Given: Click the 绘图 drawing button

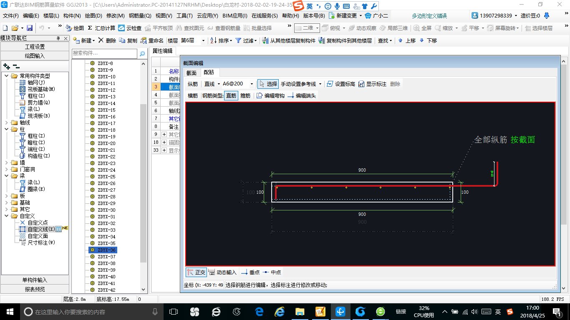Looking at the screenshot, I should click(x=75, y=28).
